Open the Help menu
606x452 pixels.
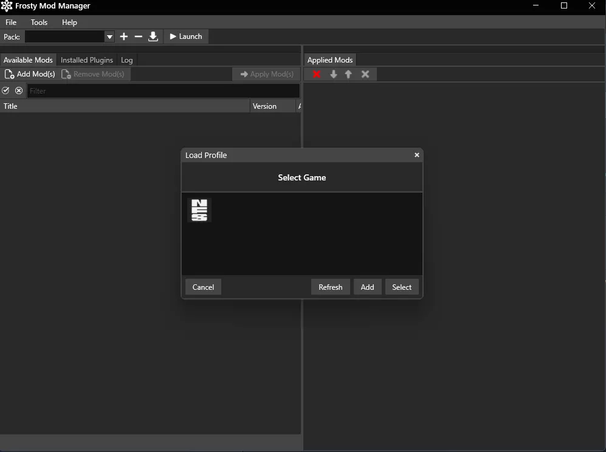click(69, 22)
